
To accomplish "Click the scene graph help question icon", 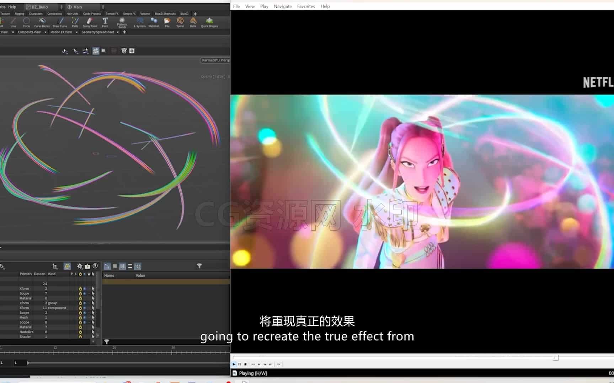I will tap(95, 266).
